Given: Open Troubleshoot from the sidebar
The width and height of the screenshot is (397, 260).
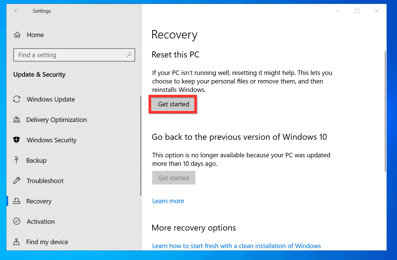Looking at the screenshot, I should pyautogui.click(x=45, y=181).
